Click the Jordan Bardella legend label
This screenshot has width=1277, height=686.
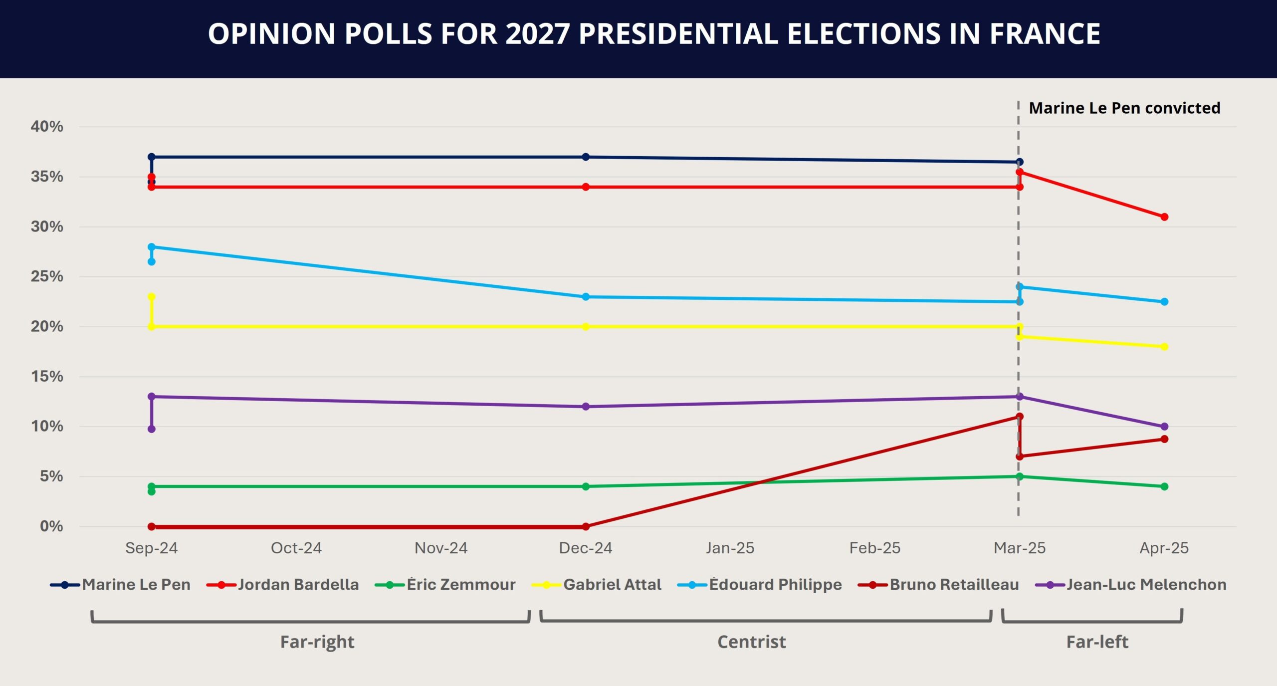[x=298, y=585]
